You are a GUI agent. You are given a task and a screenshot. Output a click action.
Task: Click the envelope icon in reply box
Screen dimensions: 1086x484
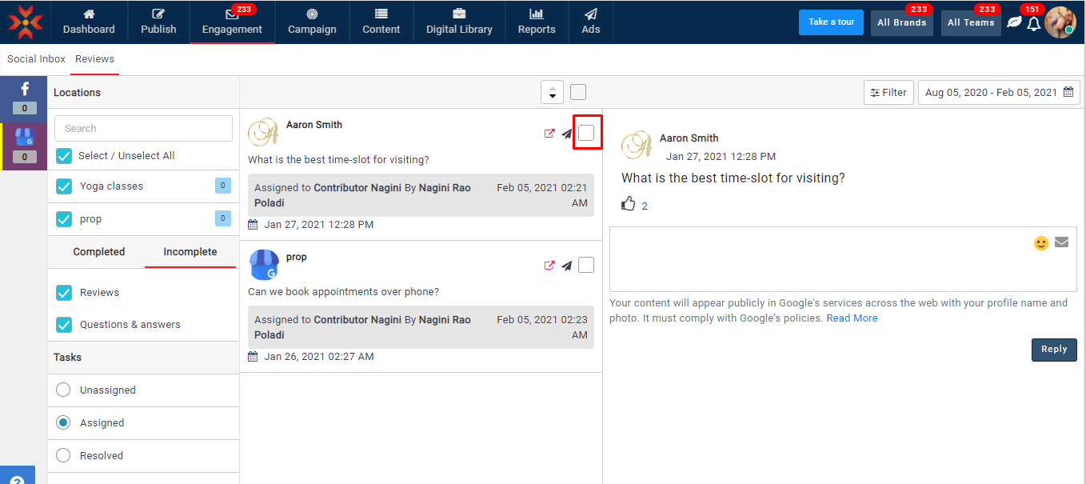coord(1061,242)
